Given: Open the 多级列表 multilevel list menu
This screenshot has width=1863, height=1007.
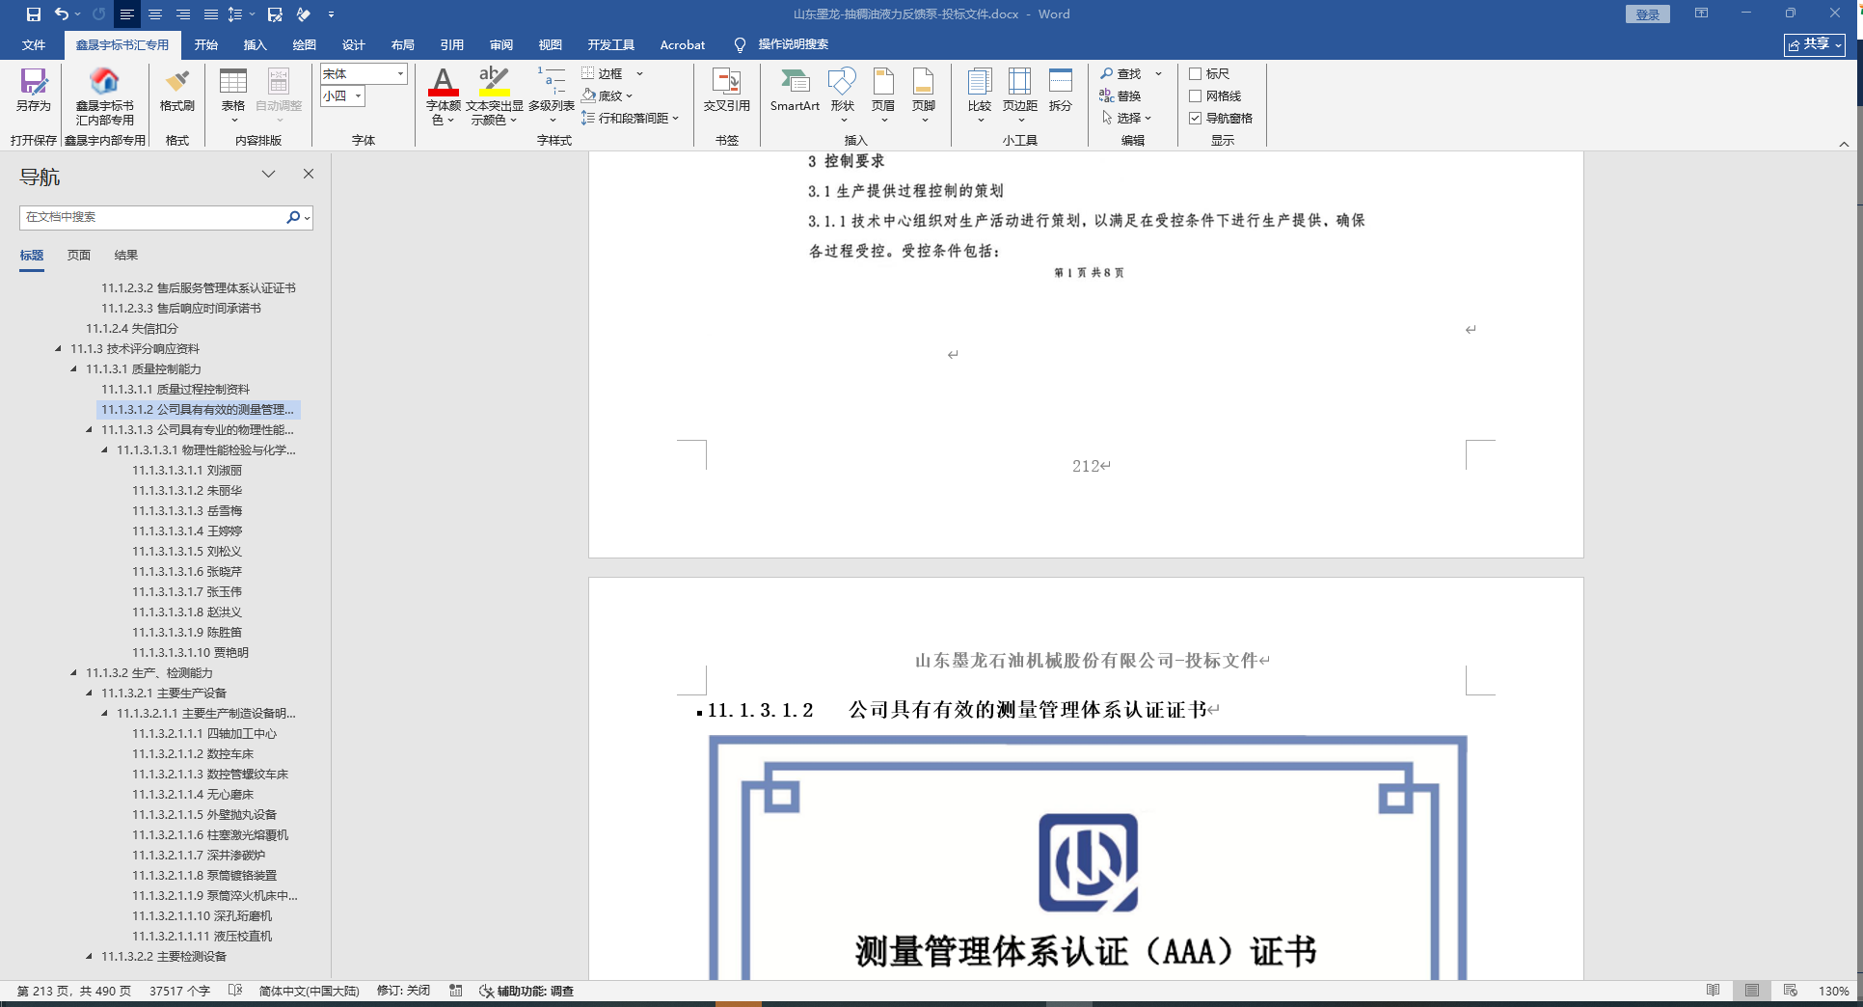Looking at the screenshot, I should 552,95.
